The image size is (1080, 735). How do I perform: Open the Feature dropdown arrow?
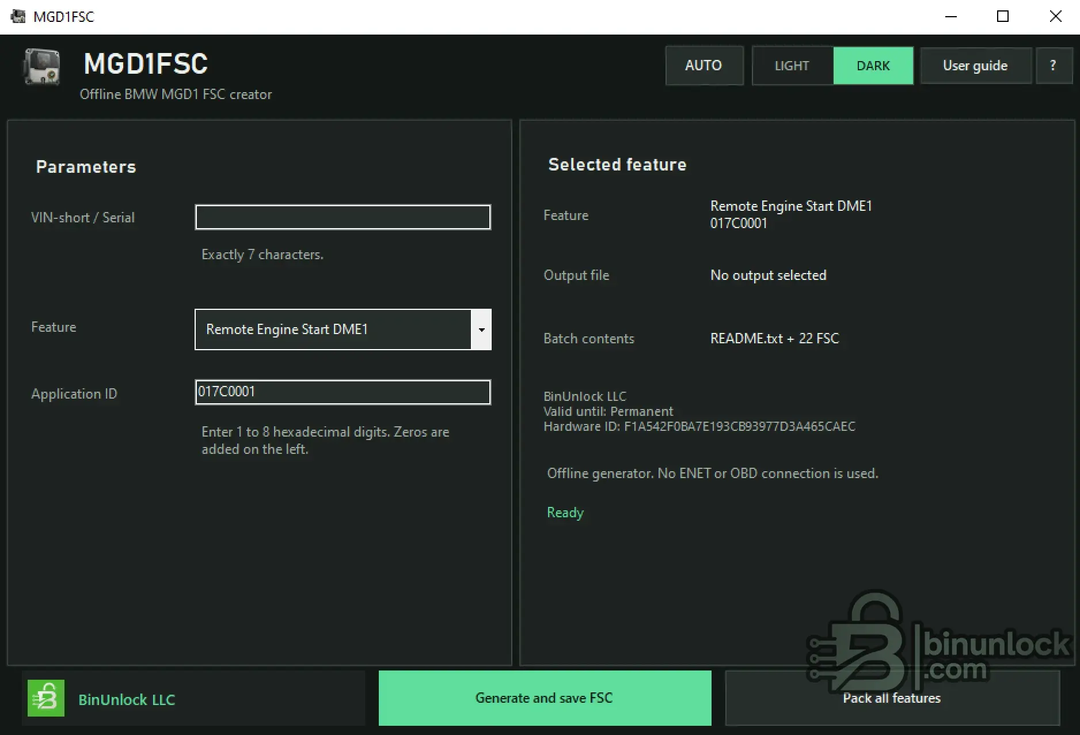coord(481,329)
